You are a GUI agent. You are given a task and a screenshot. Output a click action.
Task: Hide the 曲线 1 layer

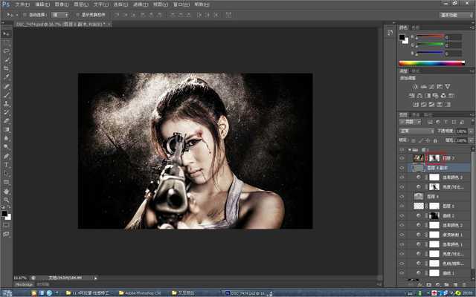[402, 273]
